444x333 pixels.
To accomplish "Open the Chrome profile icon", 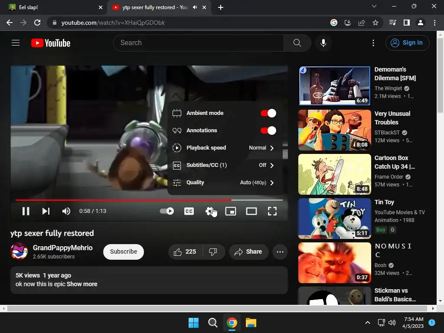I will 421,23.
